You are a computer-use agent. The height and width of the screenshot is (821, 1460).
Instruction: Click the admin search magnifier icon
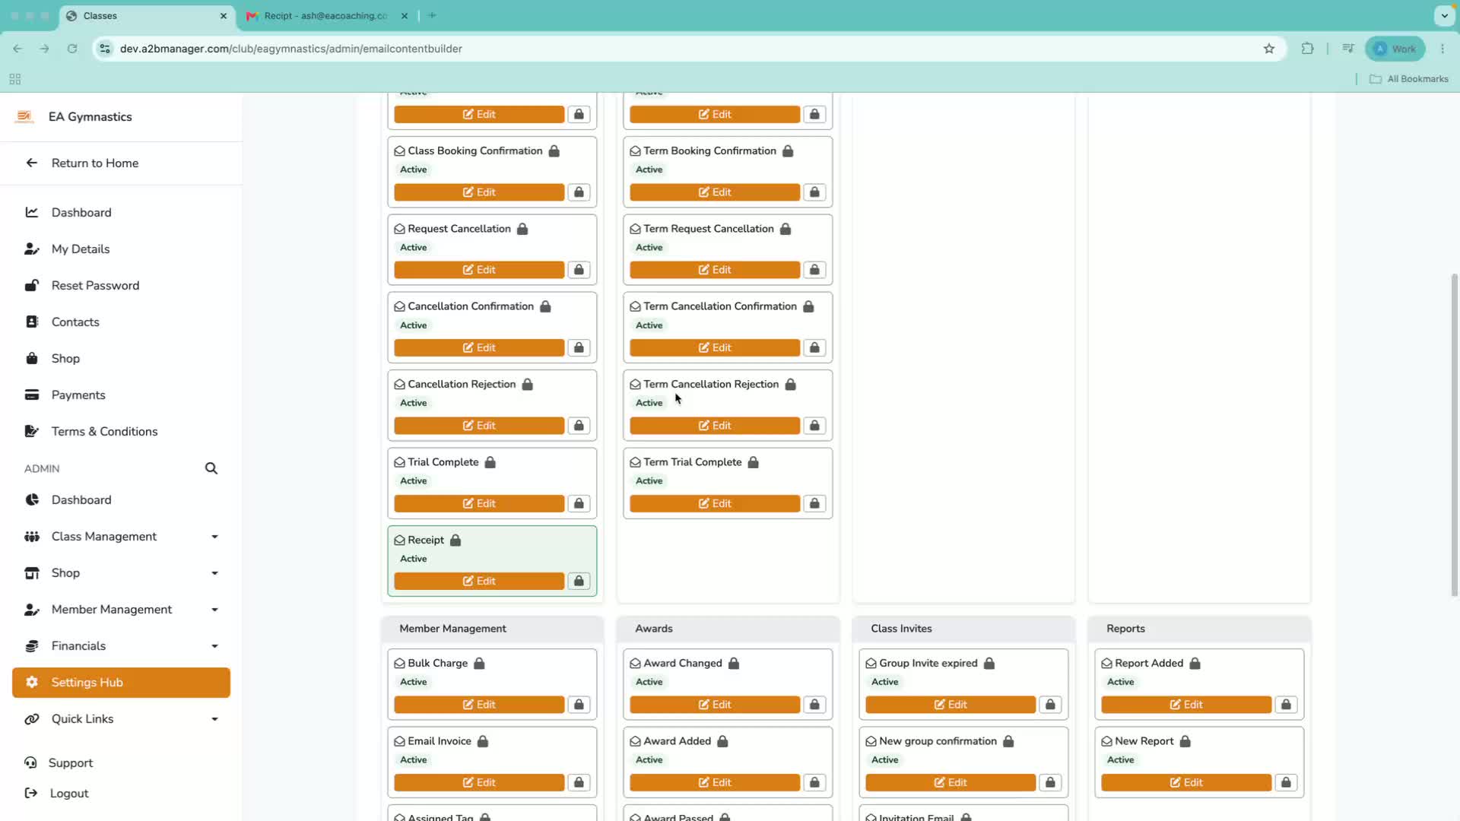pos(211,468)
